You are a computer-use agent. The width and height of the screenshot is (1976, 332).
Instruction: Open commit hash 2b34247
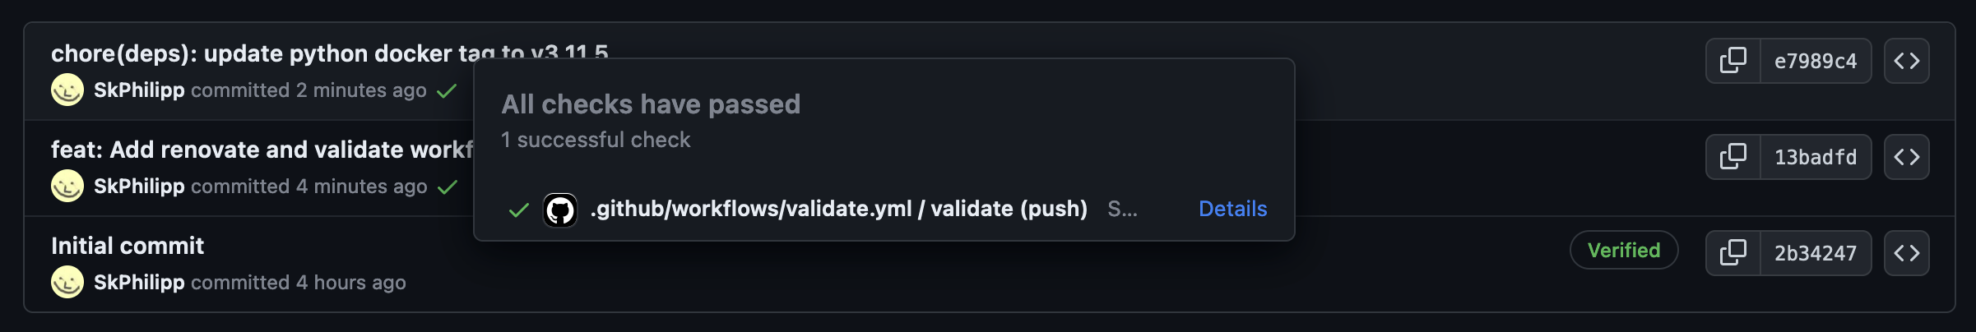[1815, 253]
